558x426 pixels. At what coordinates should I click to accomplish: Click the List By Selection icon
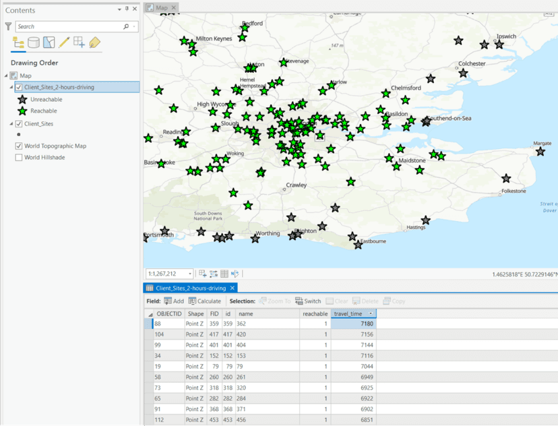pos(49,43)
